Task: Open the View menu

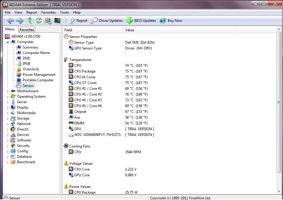Action: [19, 12]
